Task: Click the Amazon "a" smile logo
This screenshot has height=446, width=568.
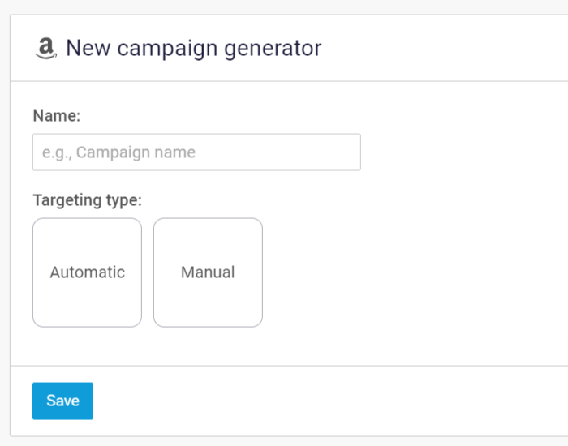Action: [46, 49]
